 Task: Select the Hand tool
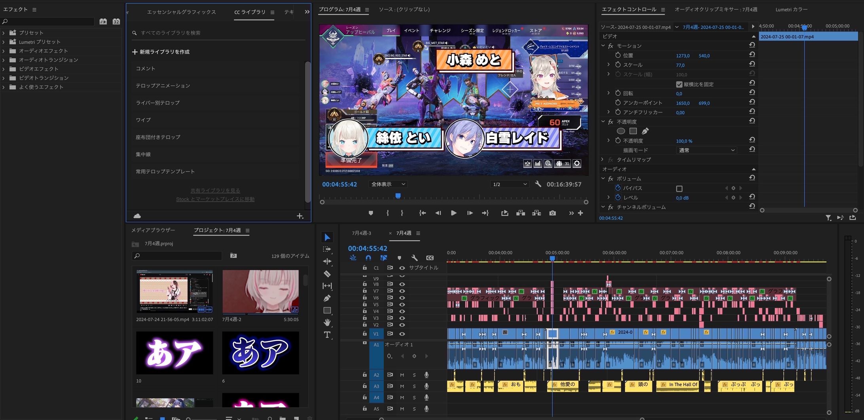(x=327, y=322)
